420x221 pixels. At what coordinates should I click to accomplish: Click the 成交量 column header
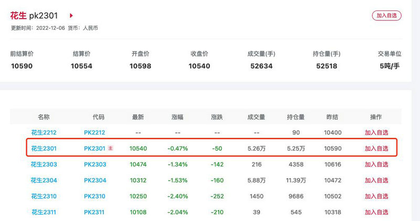pos(256,117)
